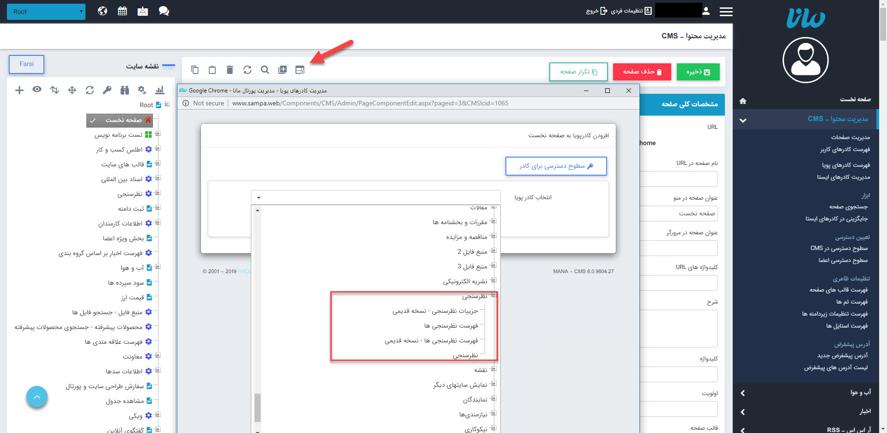The image size is (887, 433).
Task: Open the inbox envelope icon
Action: click(143, 11)
